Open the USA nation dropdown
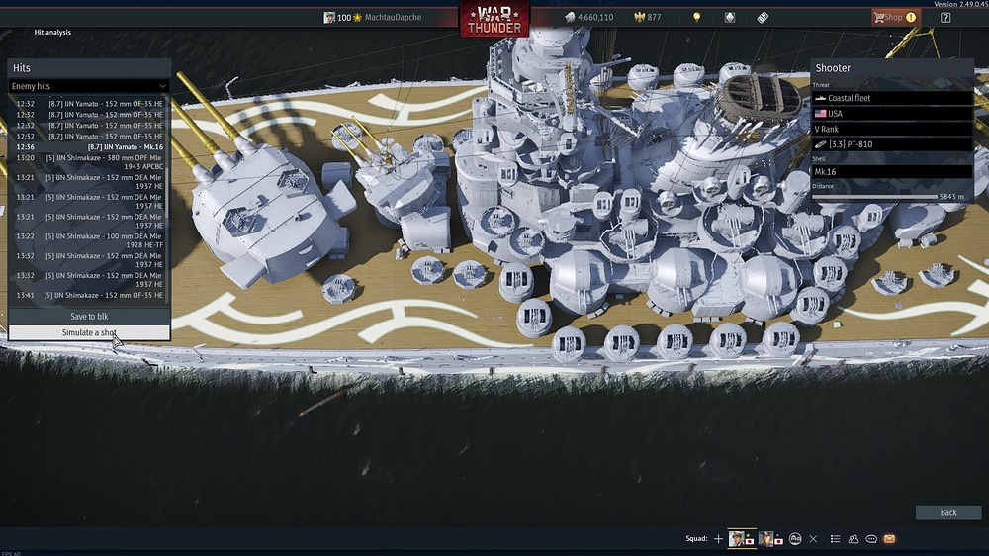Viewport: 989px width, 556px height. click(x=891, y=114)
